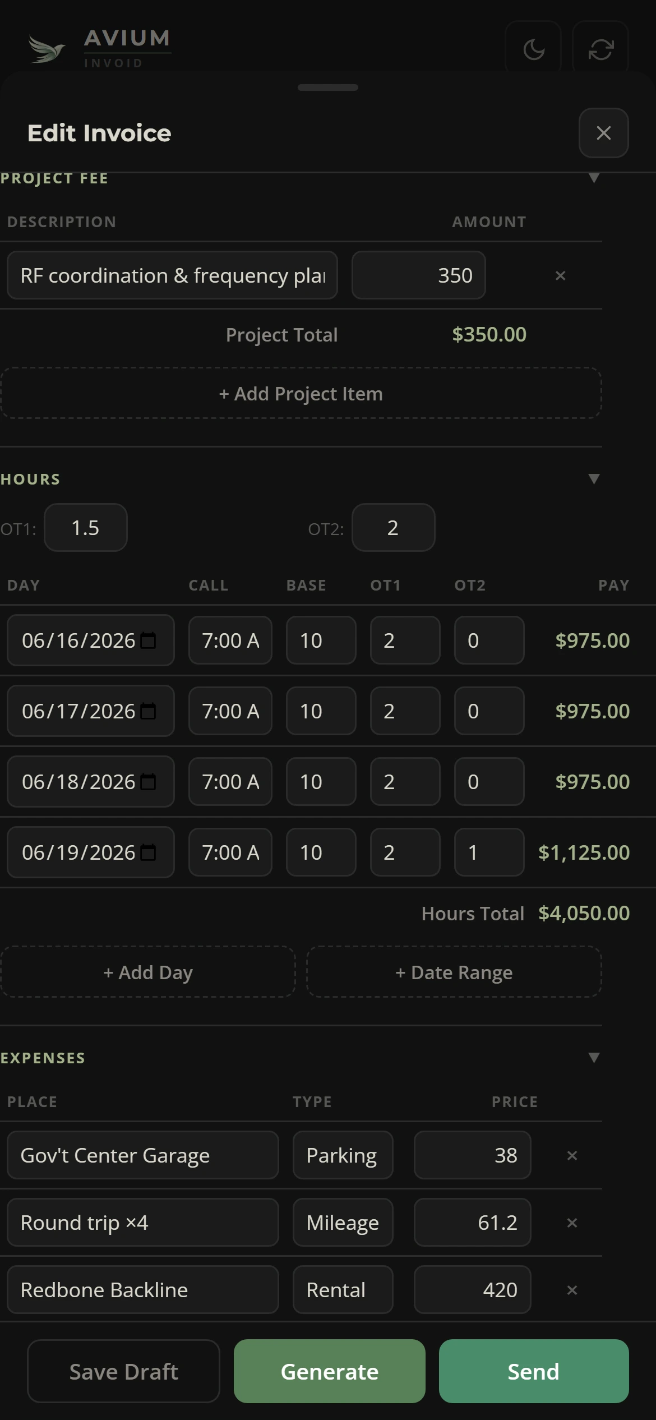Click the Add Day button
Screen dimensions: 656x1420
pyautogui.click(x=148, y=972)
